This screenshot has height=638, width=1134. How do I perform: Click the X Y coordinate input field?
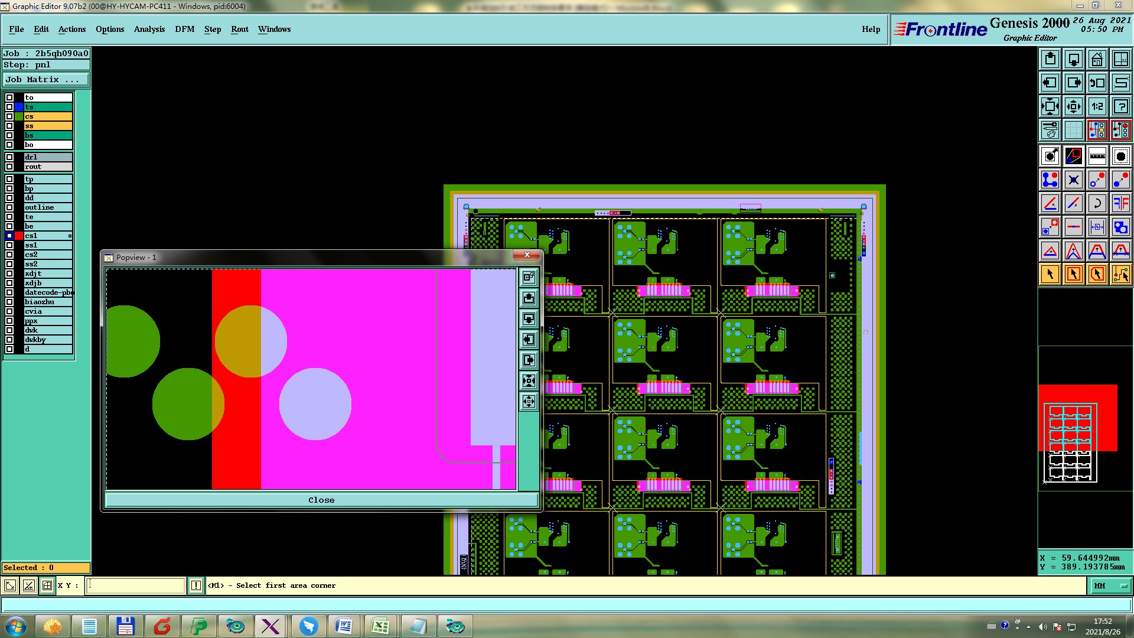click(136, 585)
